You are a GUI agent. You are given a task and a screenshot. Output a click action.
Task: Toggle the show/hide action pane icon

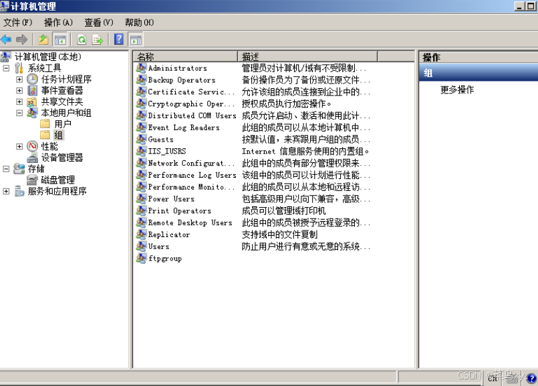click(x=136, y=40)
